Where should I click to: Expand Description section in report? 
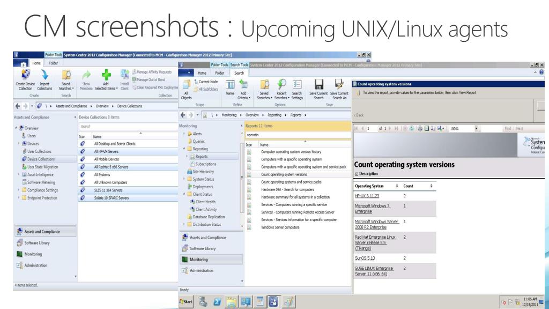357,174
